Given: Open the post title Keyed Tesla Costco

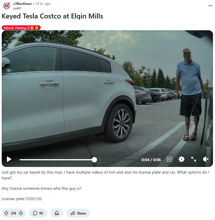Looking at the screenshot, I should pyautogui.click(x=53, y=16).
